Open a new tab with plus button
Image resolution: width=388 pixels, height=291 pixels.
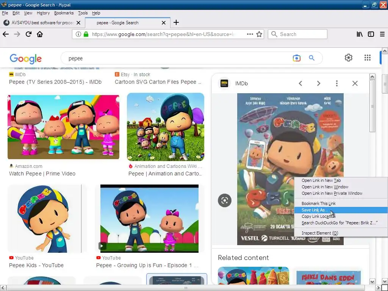(x=176, y=22)
